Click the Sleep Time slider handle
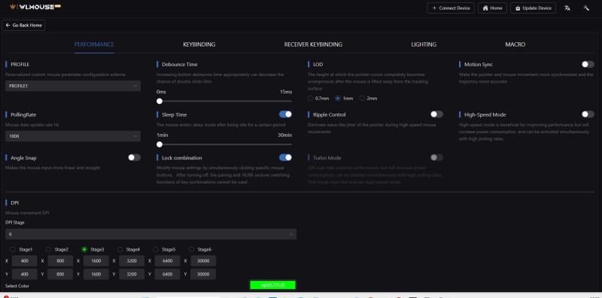This screenshot has height=298, width=602. (160, 144)
